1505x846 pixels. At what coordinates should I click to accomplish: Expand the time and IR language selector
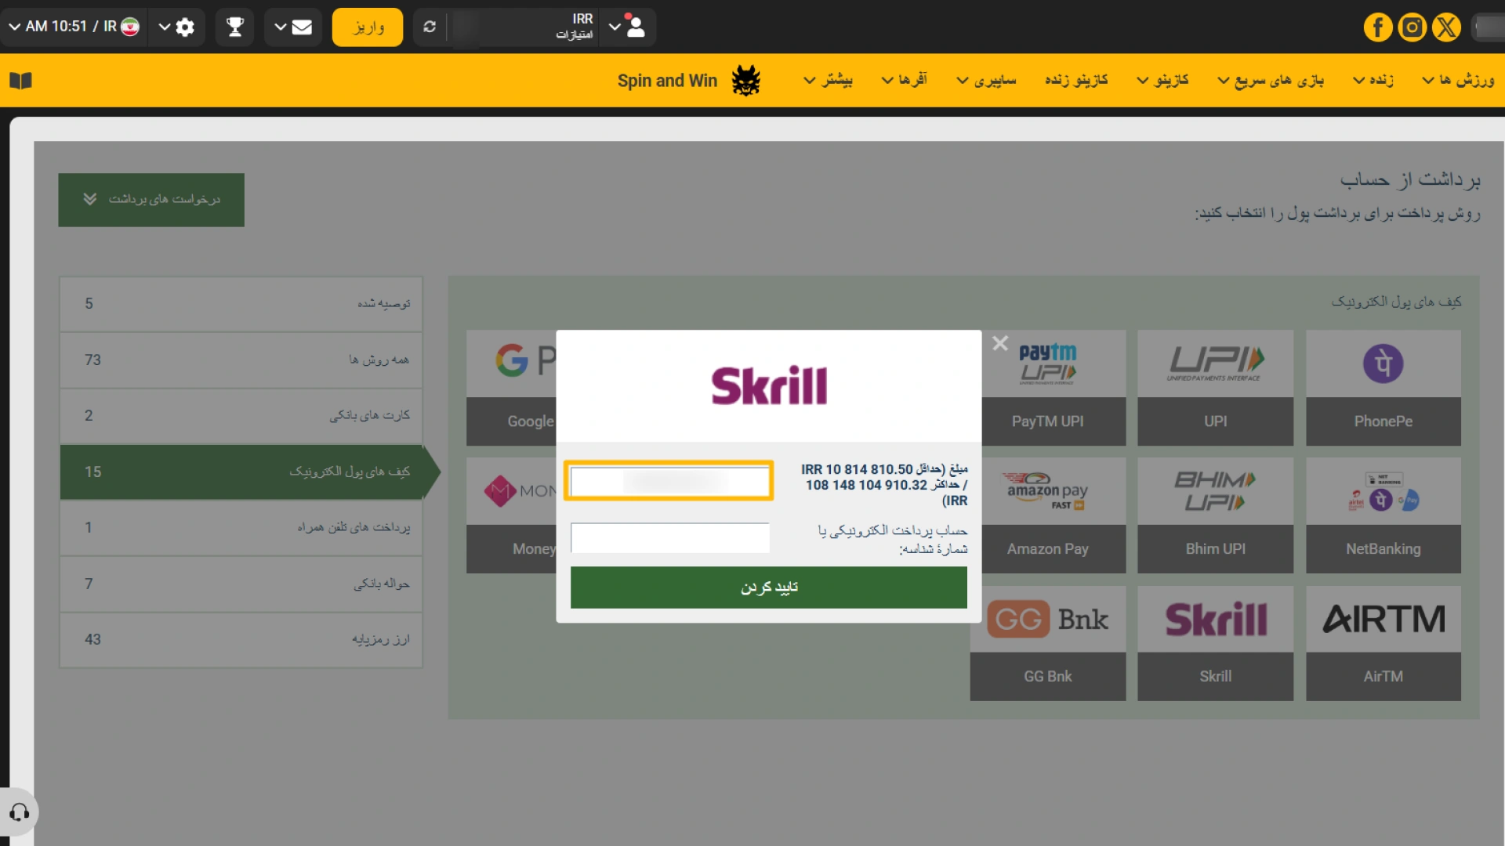point(74,27)
